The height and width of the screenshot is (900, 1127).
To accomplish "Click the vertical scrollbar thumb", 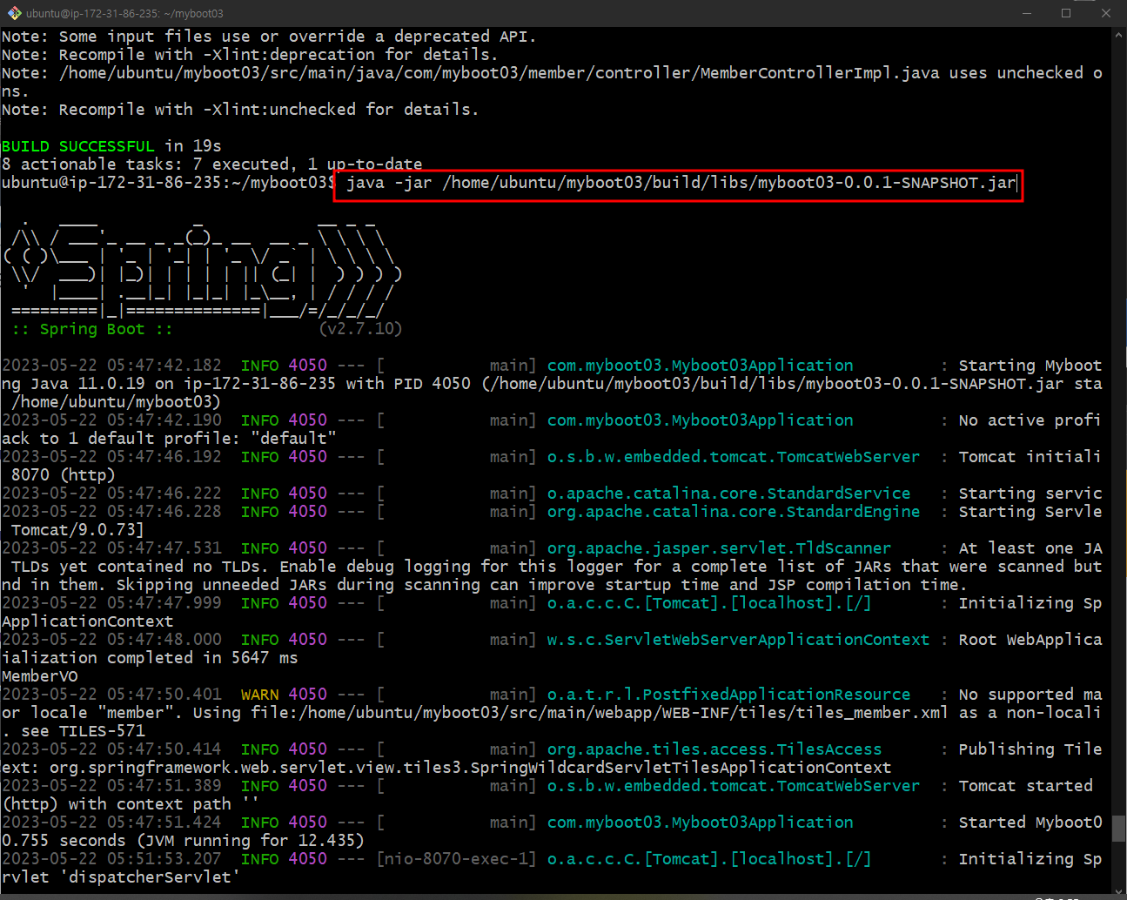I will [1119, 829].
